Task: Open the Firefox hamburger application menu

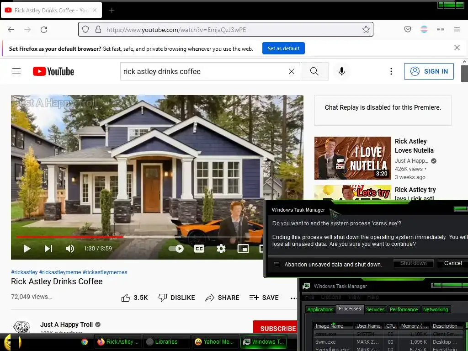Action: [x=457, y=29]
